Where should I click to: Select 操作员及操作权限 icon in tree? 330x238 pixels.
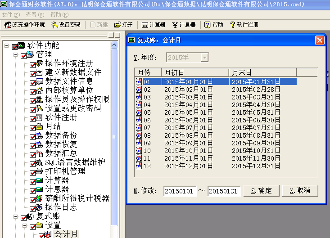(39, 99)
